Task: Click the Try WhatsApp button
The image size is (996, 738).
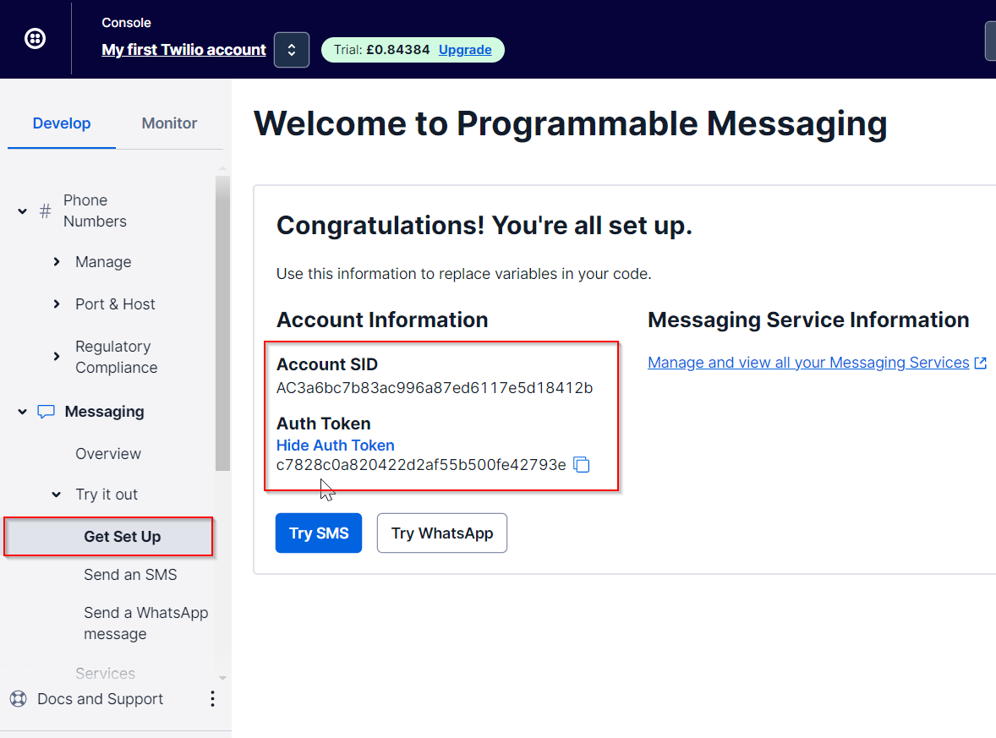Action: point(441,533)
